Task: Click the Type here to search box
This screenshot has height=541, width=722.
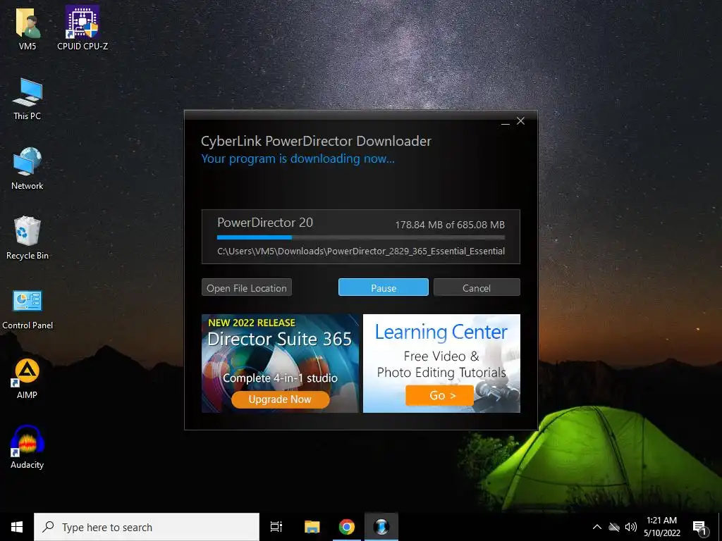Action: pyautogui.click(x=147, y=527)
